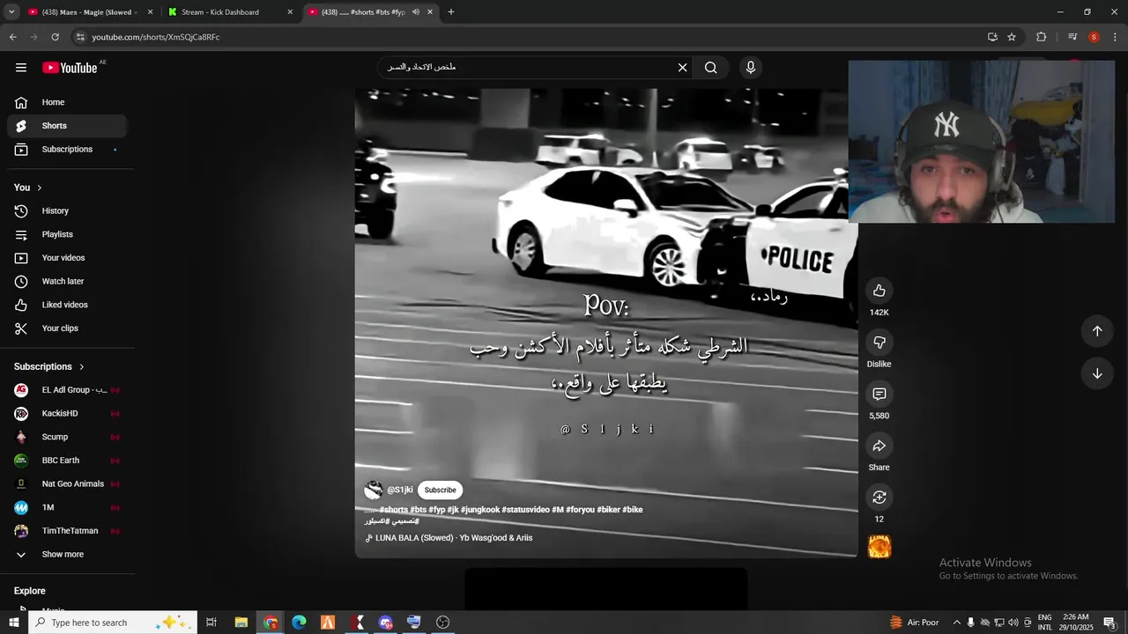This screenshot has width=1128, height=634.
Task: Open the Windows notification center
Action: (1109, 623)
